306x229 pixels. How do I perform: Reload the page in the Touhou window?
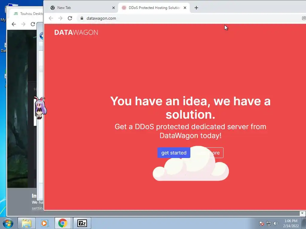click(x=33, y=24)
